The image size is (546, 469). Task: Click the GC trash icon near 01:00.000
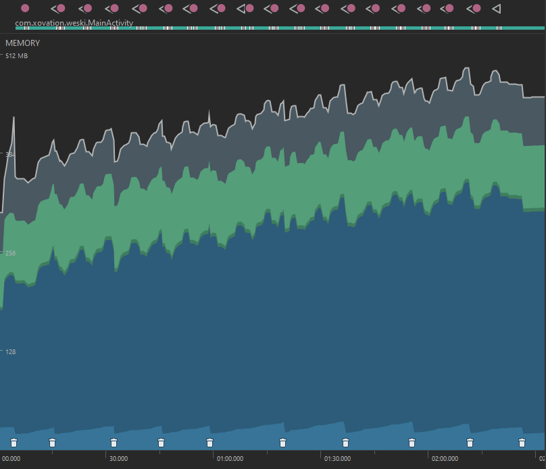click(209, 443)
